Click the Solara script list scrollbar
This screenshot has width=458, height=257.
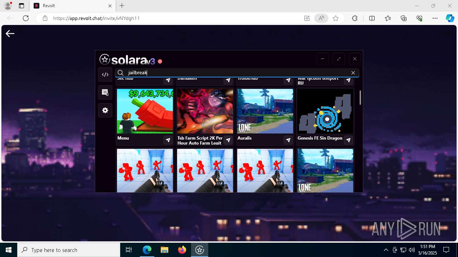pyautogui.click(x=360, y=97)
